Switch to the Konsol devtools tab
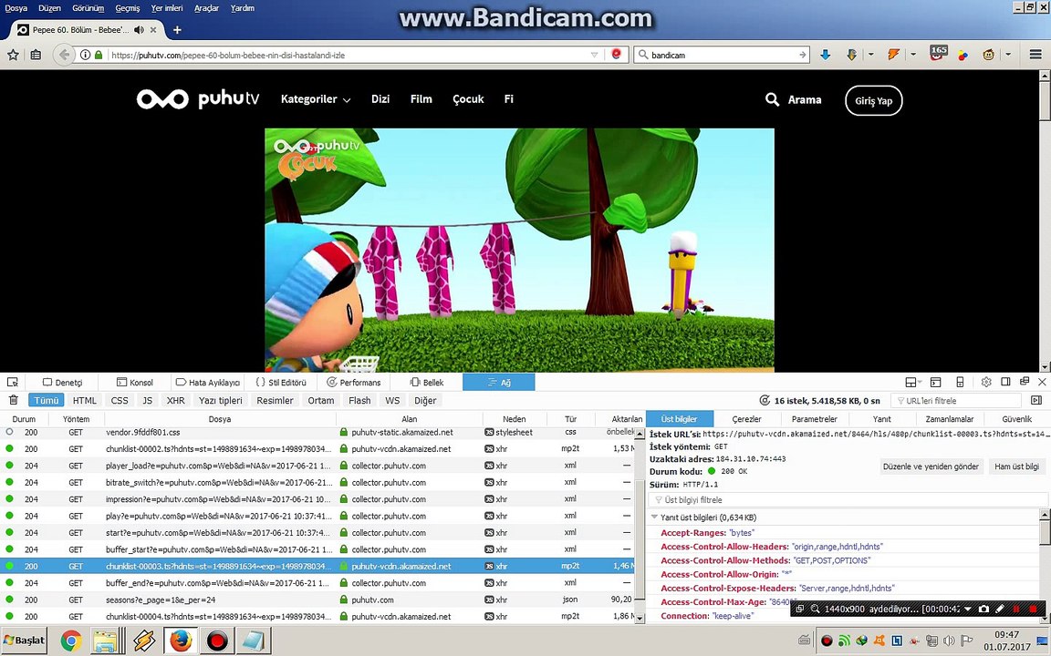Screen dimensions: 1051x656 135,383
